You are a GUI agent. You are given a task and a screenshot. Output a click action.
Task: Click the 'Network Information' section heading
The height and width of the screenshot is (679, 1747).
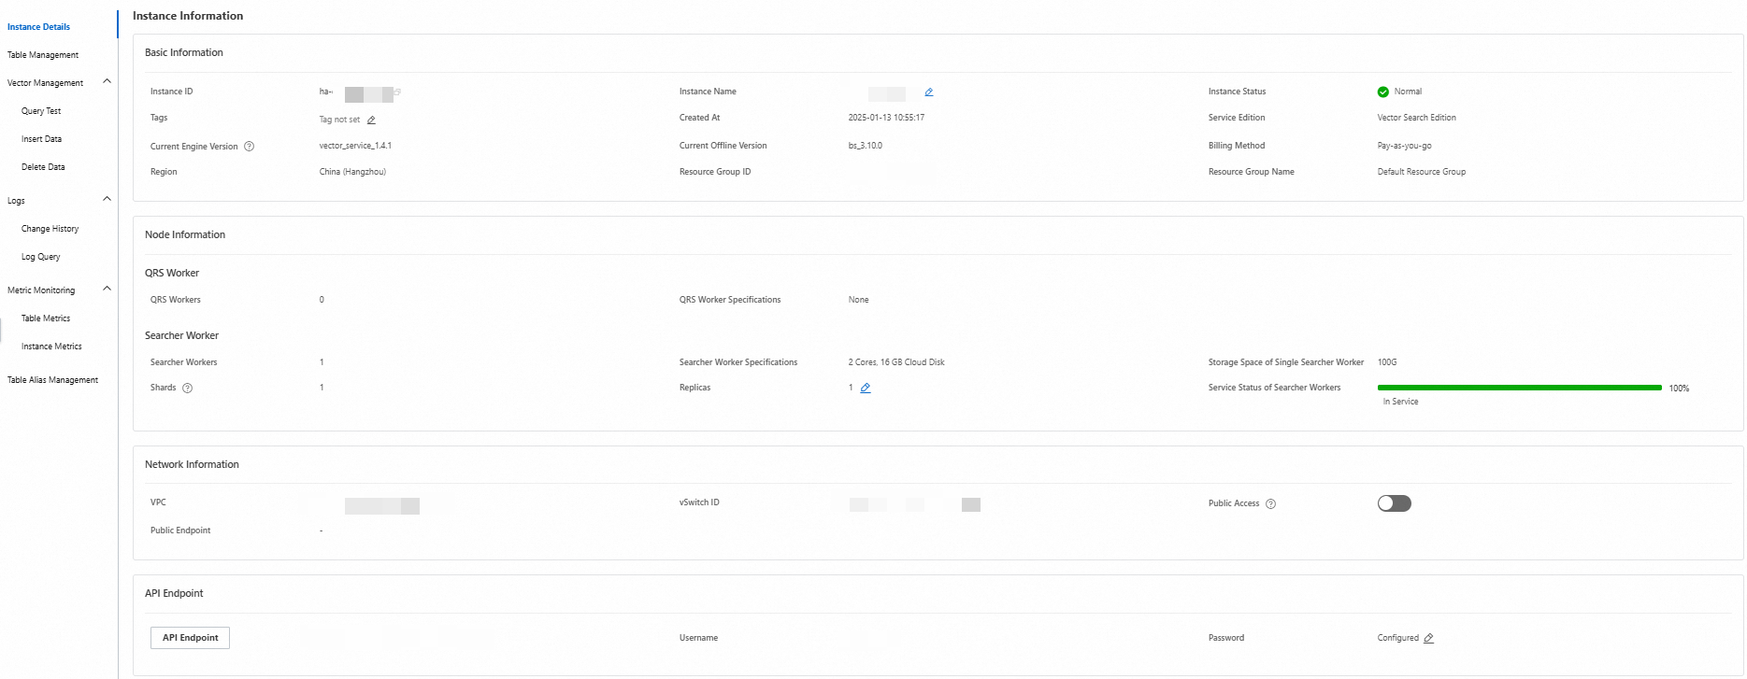(192, 465)
